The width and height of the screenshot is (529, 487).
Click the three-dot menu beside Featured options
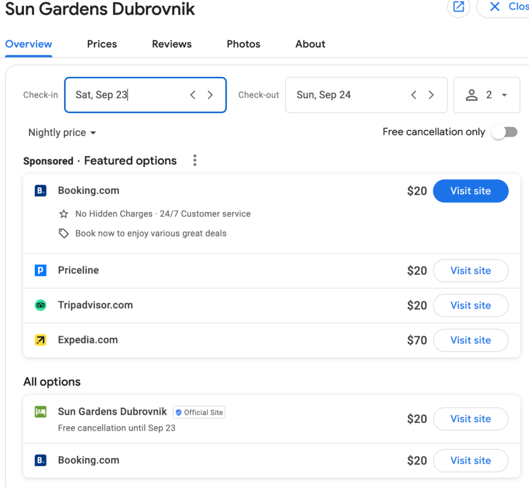(195, 161)
